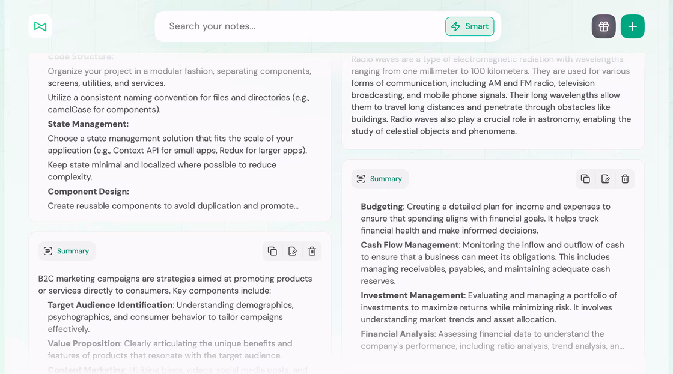
Task: Click the summary icon in Budgeting tag
Action: pyautogui.click(x=361, y=179)
